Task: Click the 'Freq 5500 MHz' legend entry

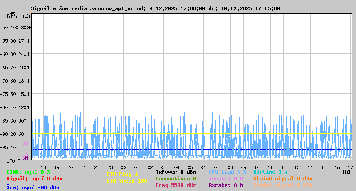Action: click(175, 185)
